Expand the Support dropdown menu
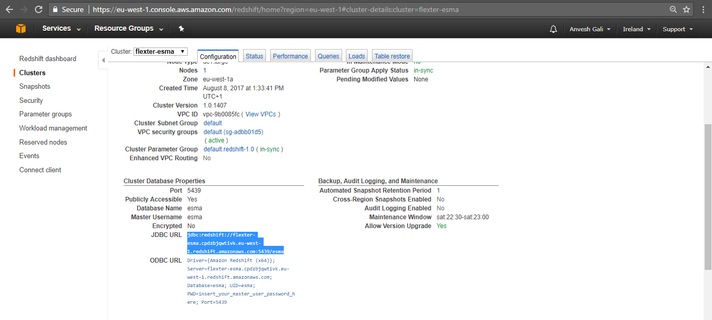Viewport: 712px width, 320px height. point(678,29)
